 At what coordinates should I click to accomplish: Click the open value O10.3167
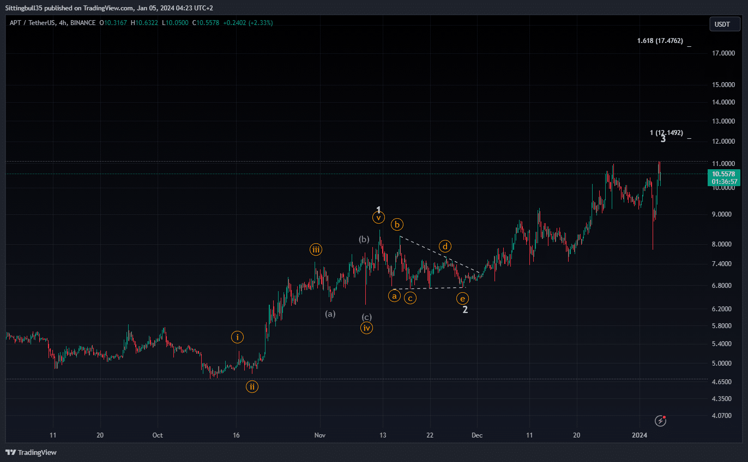click(113, 23)
